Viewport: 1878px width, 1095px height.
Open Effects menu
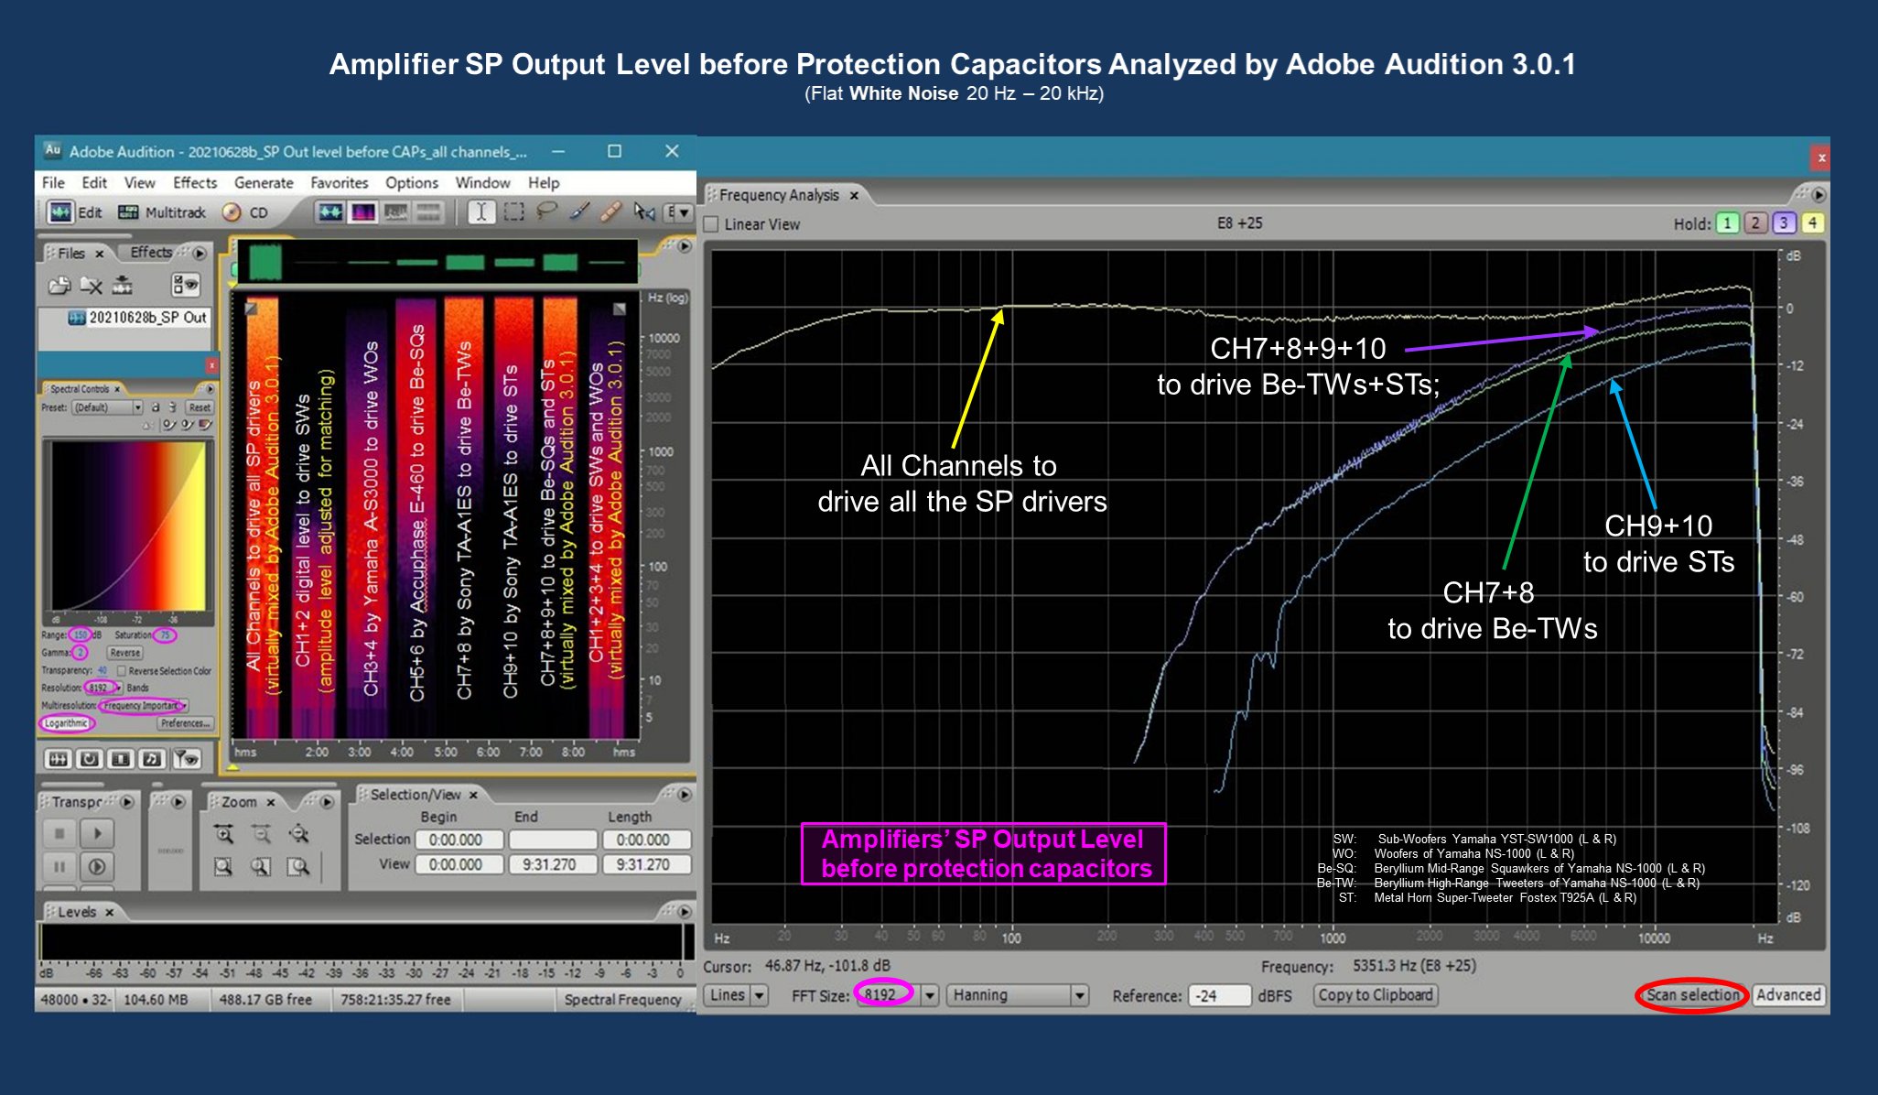coord(195,182)
